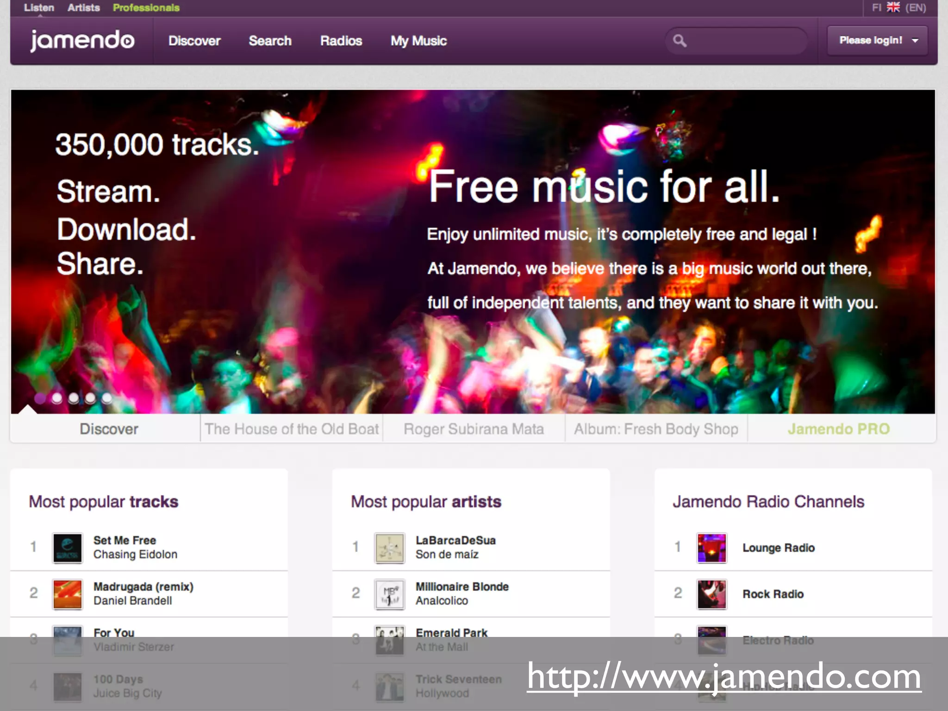Open Set Me Free album cover
The image size is (948, 711).
68,548
